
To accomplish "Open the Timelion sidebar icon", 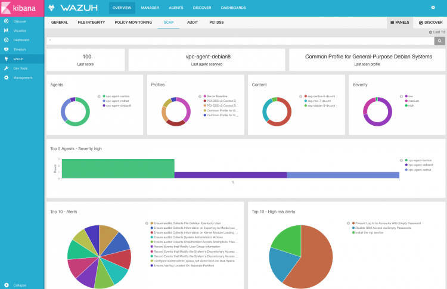I will pyautogui.click(x=7, y=49).
